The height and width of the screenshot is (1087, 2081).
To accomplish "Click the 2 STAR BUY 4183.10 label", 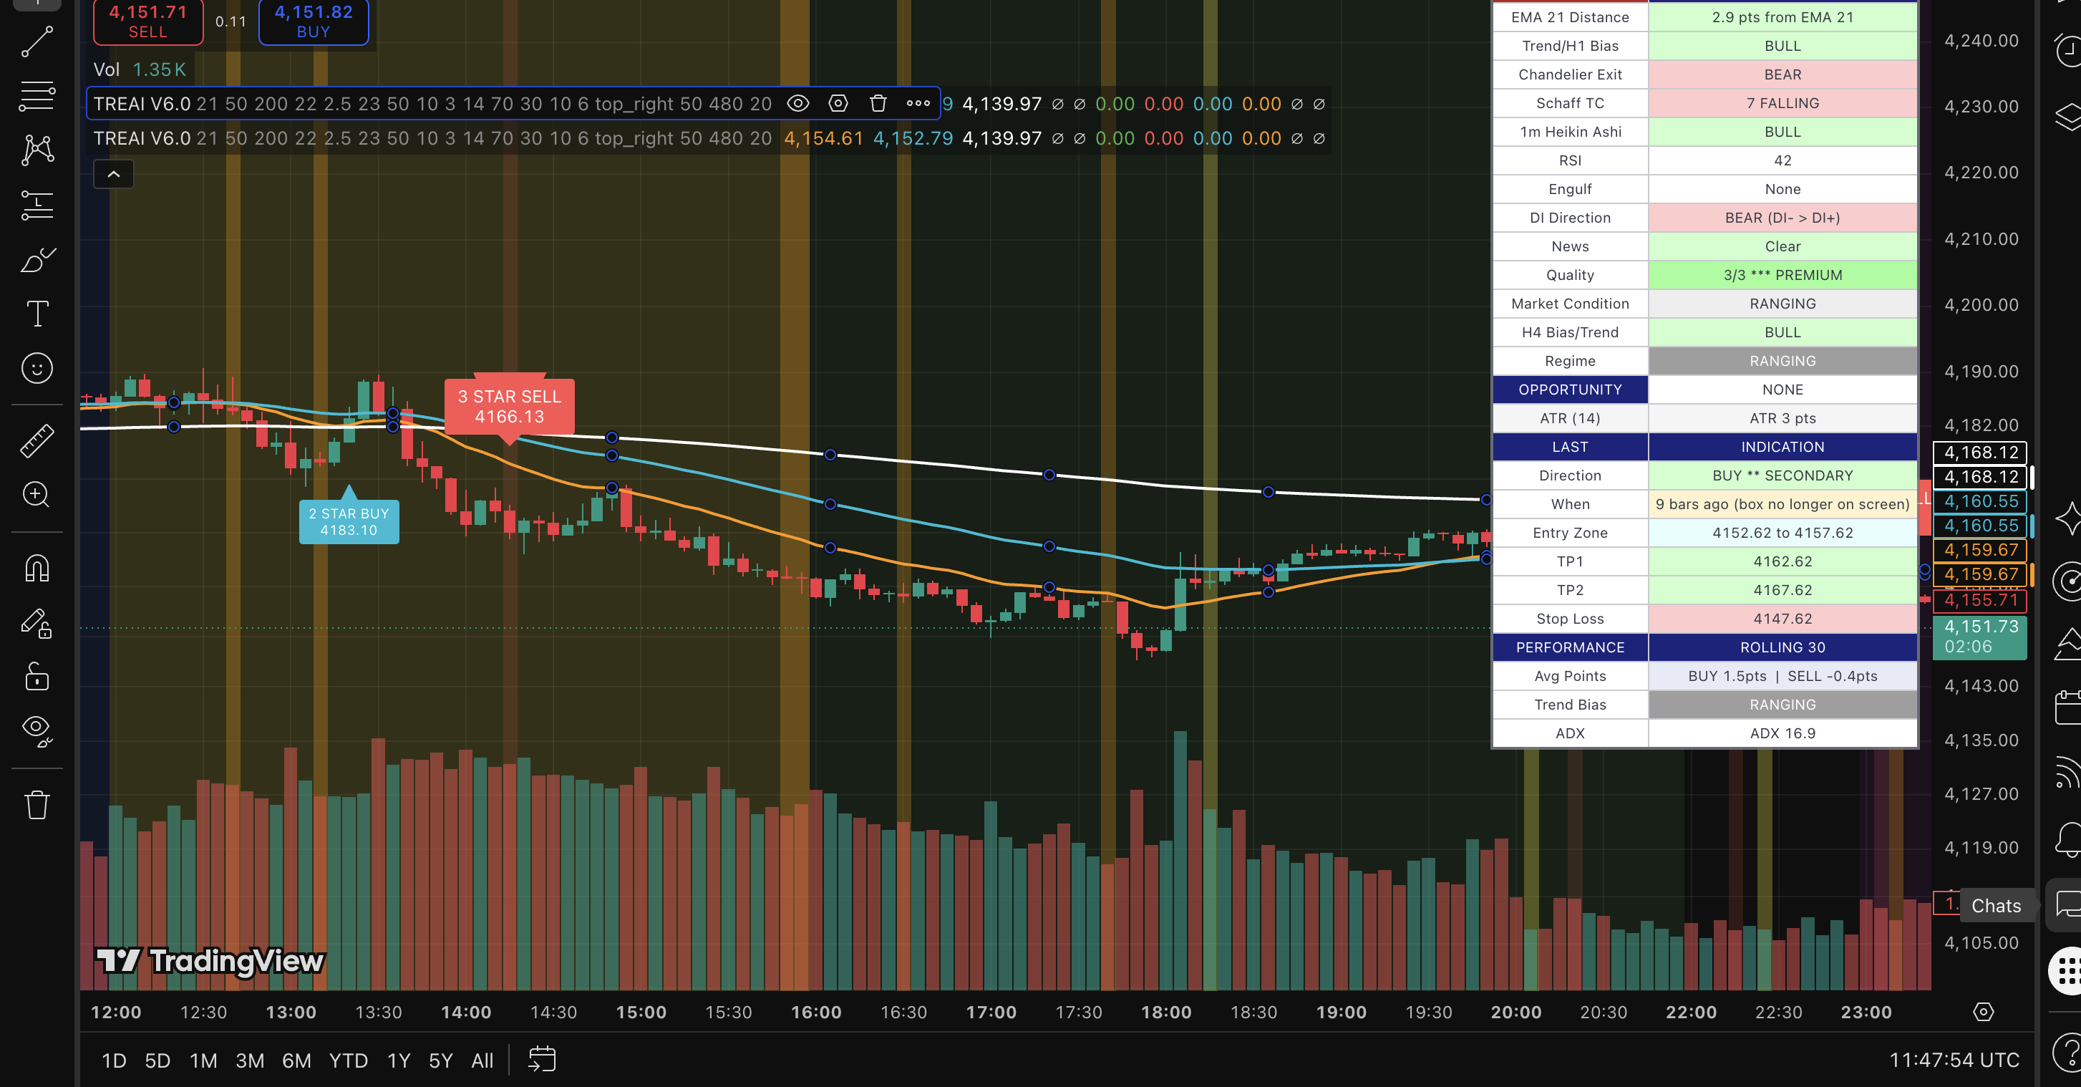I will [x=349, y=521].
